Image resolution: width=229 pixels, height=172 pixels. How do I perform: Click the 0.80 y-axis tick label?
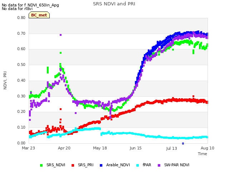[21, 18]
